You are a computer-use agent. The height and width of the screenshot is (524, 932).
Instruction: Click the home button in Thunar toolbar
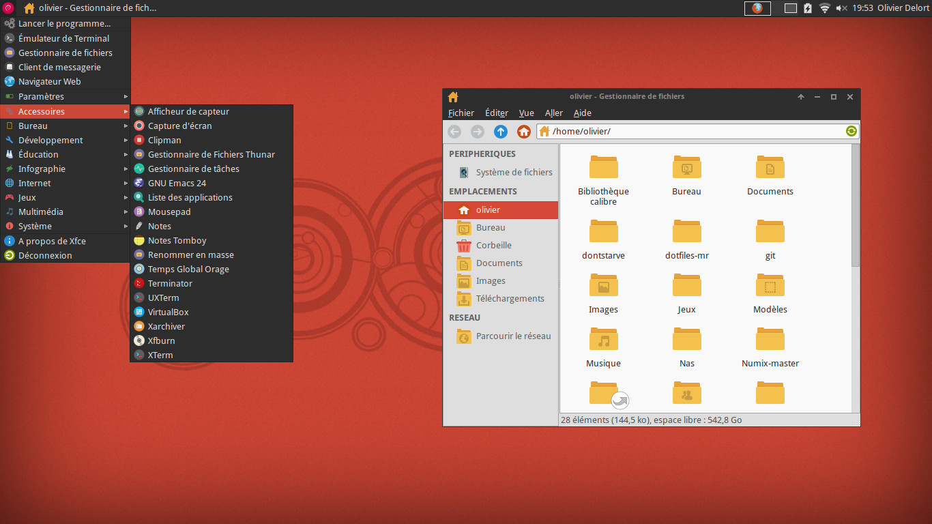523,132
